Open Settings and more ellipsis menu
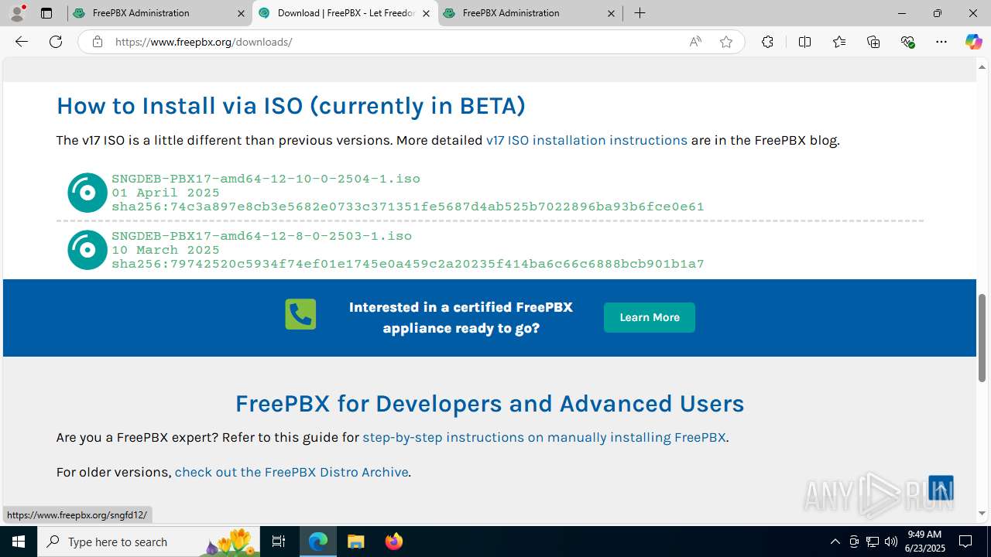The image size is (991, 557). tap(941, 42)
